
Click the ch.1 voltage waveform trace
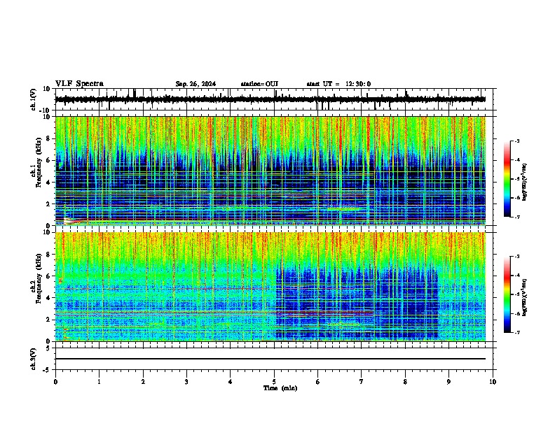[x=270, y=99]
